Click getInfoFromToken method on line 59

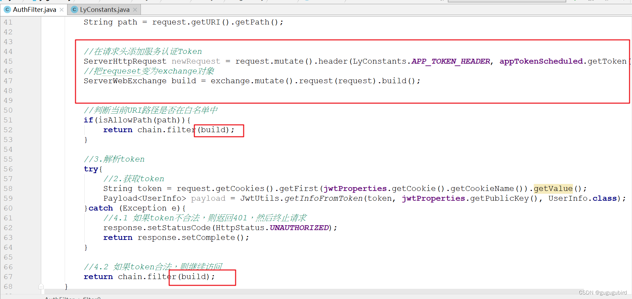coord(323,198)
